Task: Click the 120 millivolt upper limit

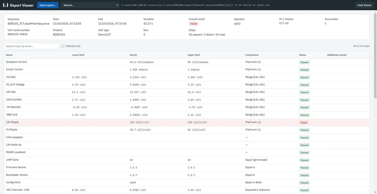Action: click(197, 122)
